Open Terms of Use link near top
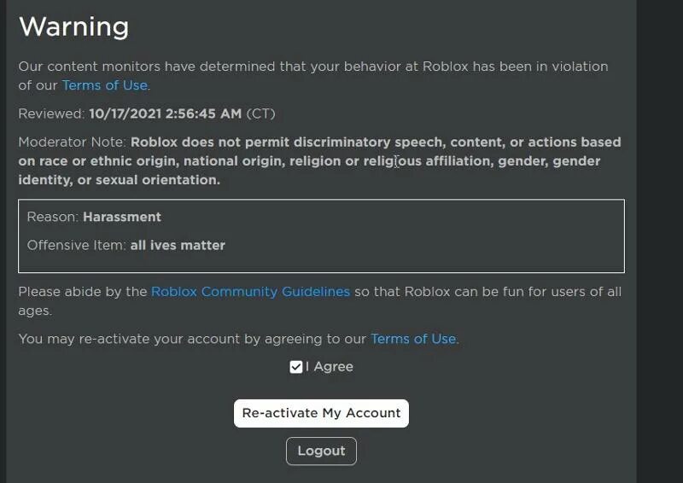The image size is (683, 483). click(x=104, y=85)
